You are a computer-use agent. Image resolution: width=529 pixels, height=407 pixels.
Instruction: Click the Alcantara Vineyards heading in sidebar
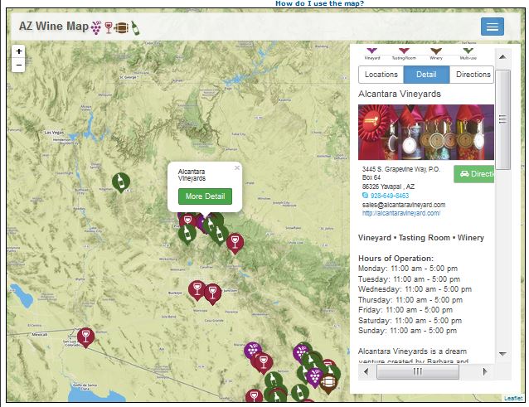point(400,94)
